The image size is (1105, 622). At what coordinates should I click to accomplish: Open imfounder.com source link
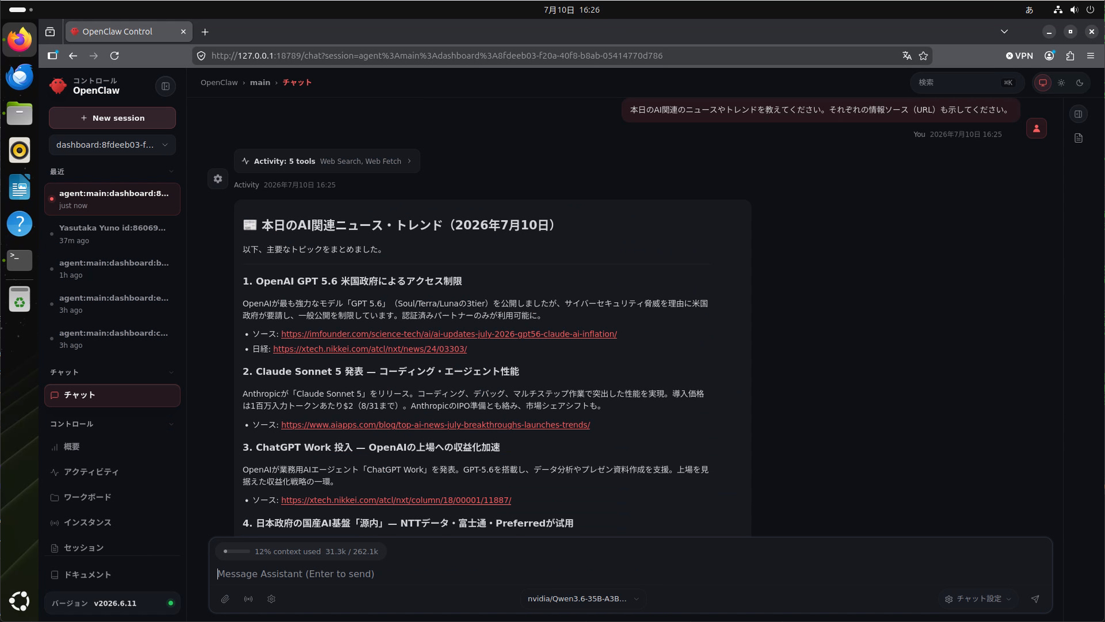449,334
